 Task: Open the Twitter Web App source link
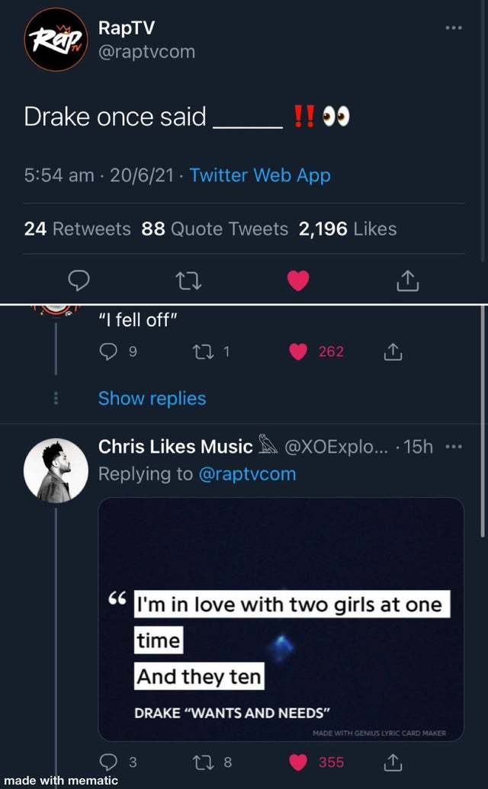coord(260,175)
